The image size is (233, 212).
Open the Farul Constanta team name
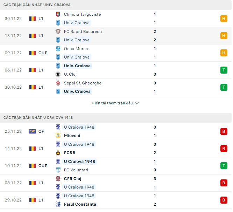coord(80,204)
